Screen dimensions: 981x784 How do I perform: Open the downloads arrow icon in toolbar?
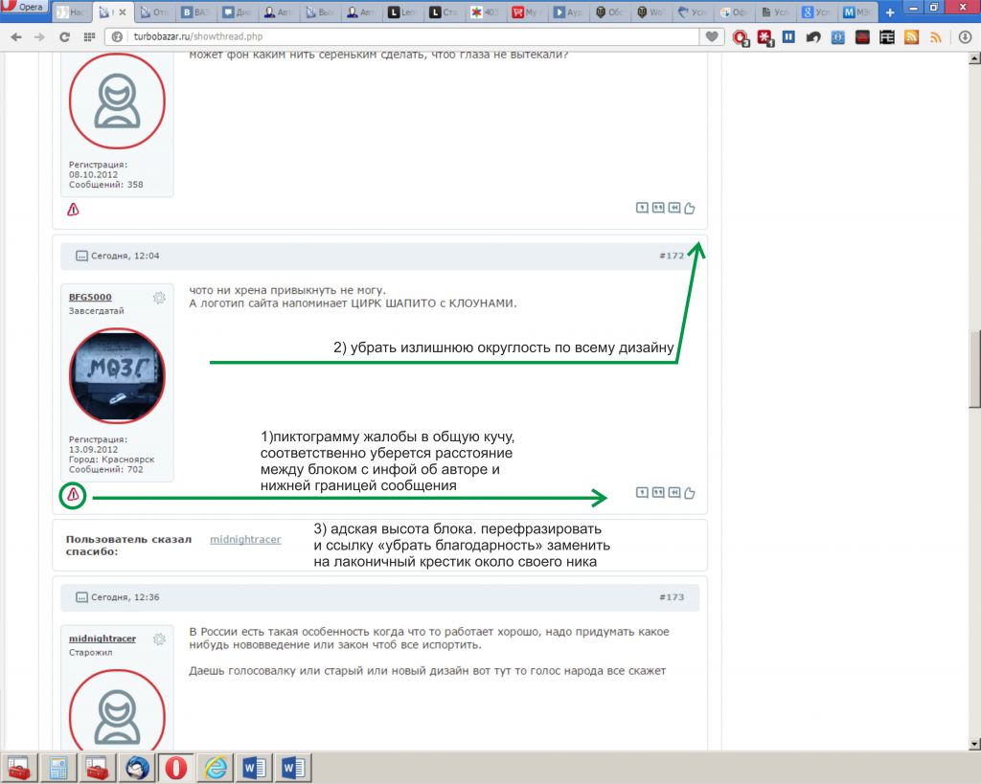965,36
